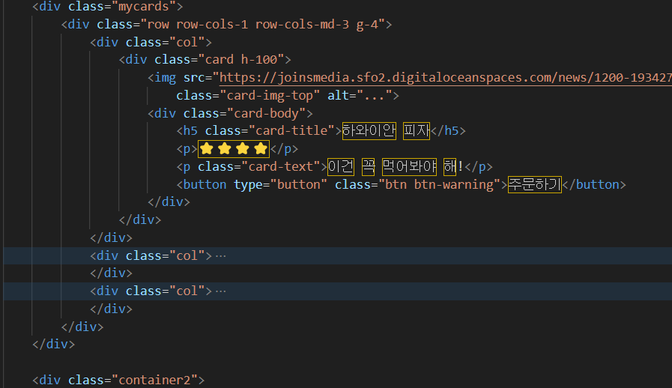
Task: Click the alt="..." attribute value
Action: coord(374,96)
